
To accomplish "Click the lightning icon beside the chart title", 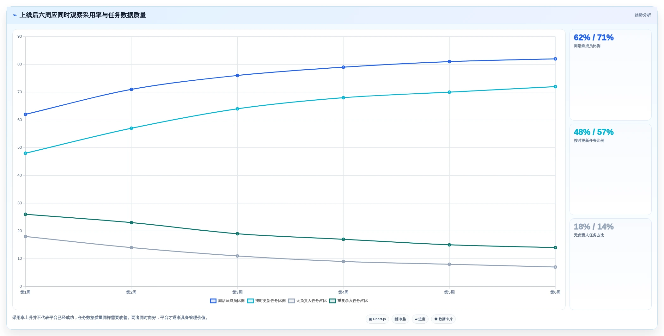I will (15, 15).
